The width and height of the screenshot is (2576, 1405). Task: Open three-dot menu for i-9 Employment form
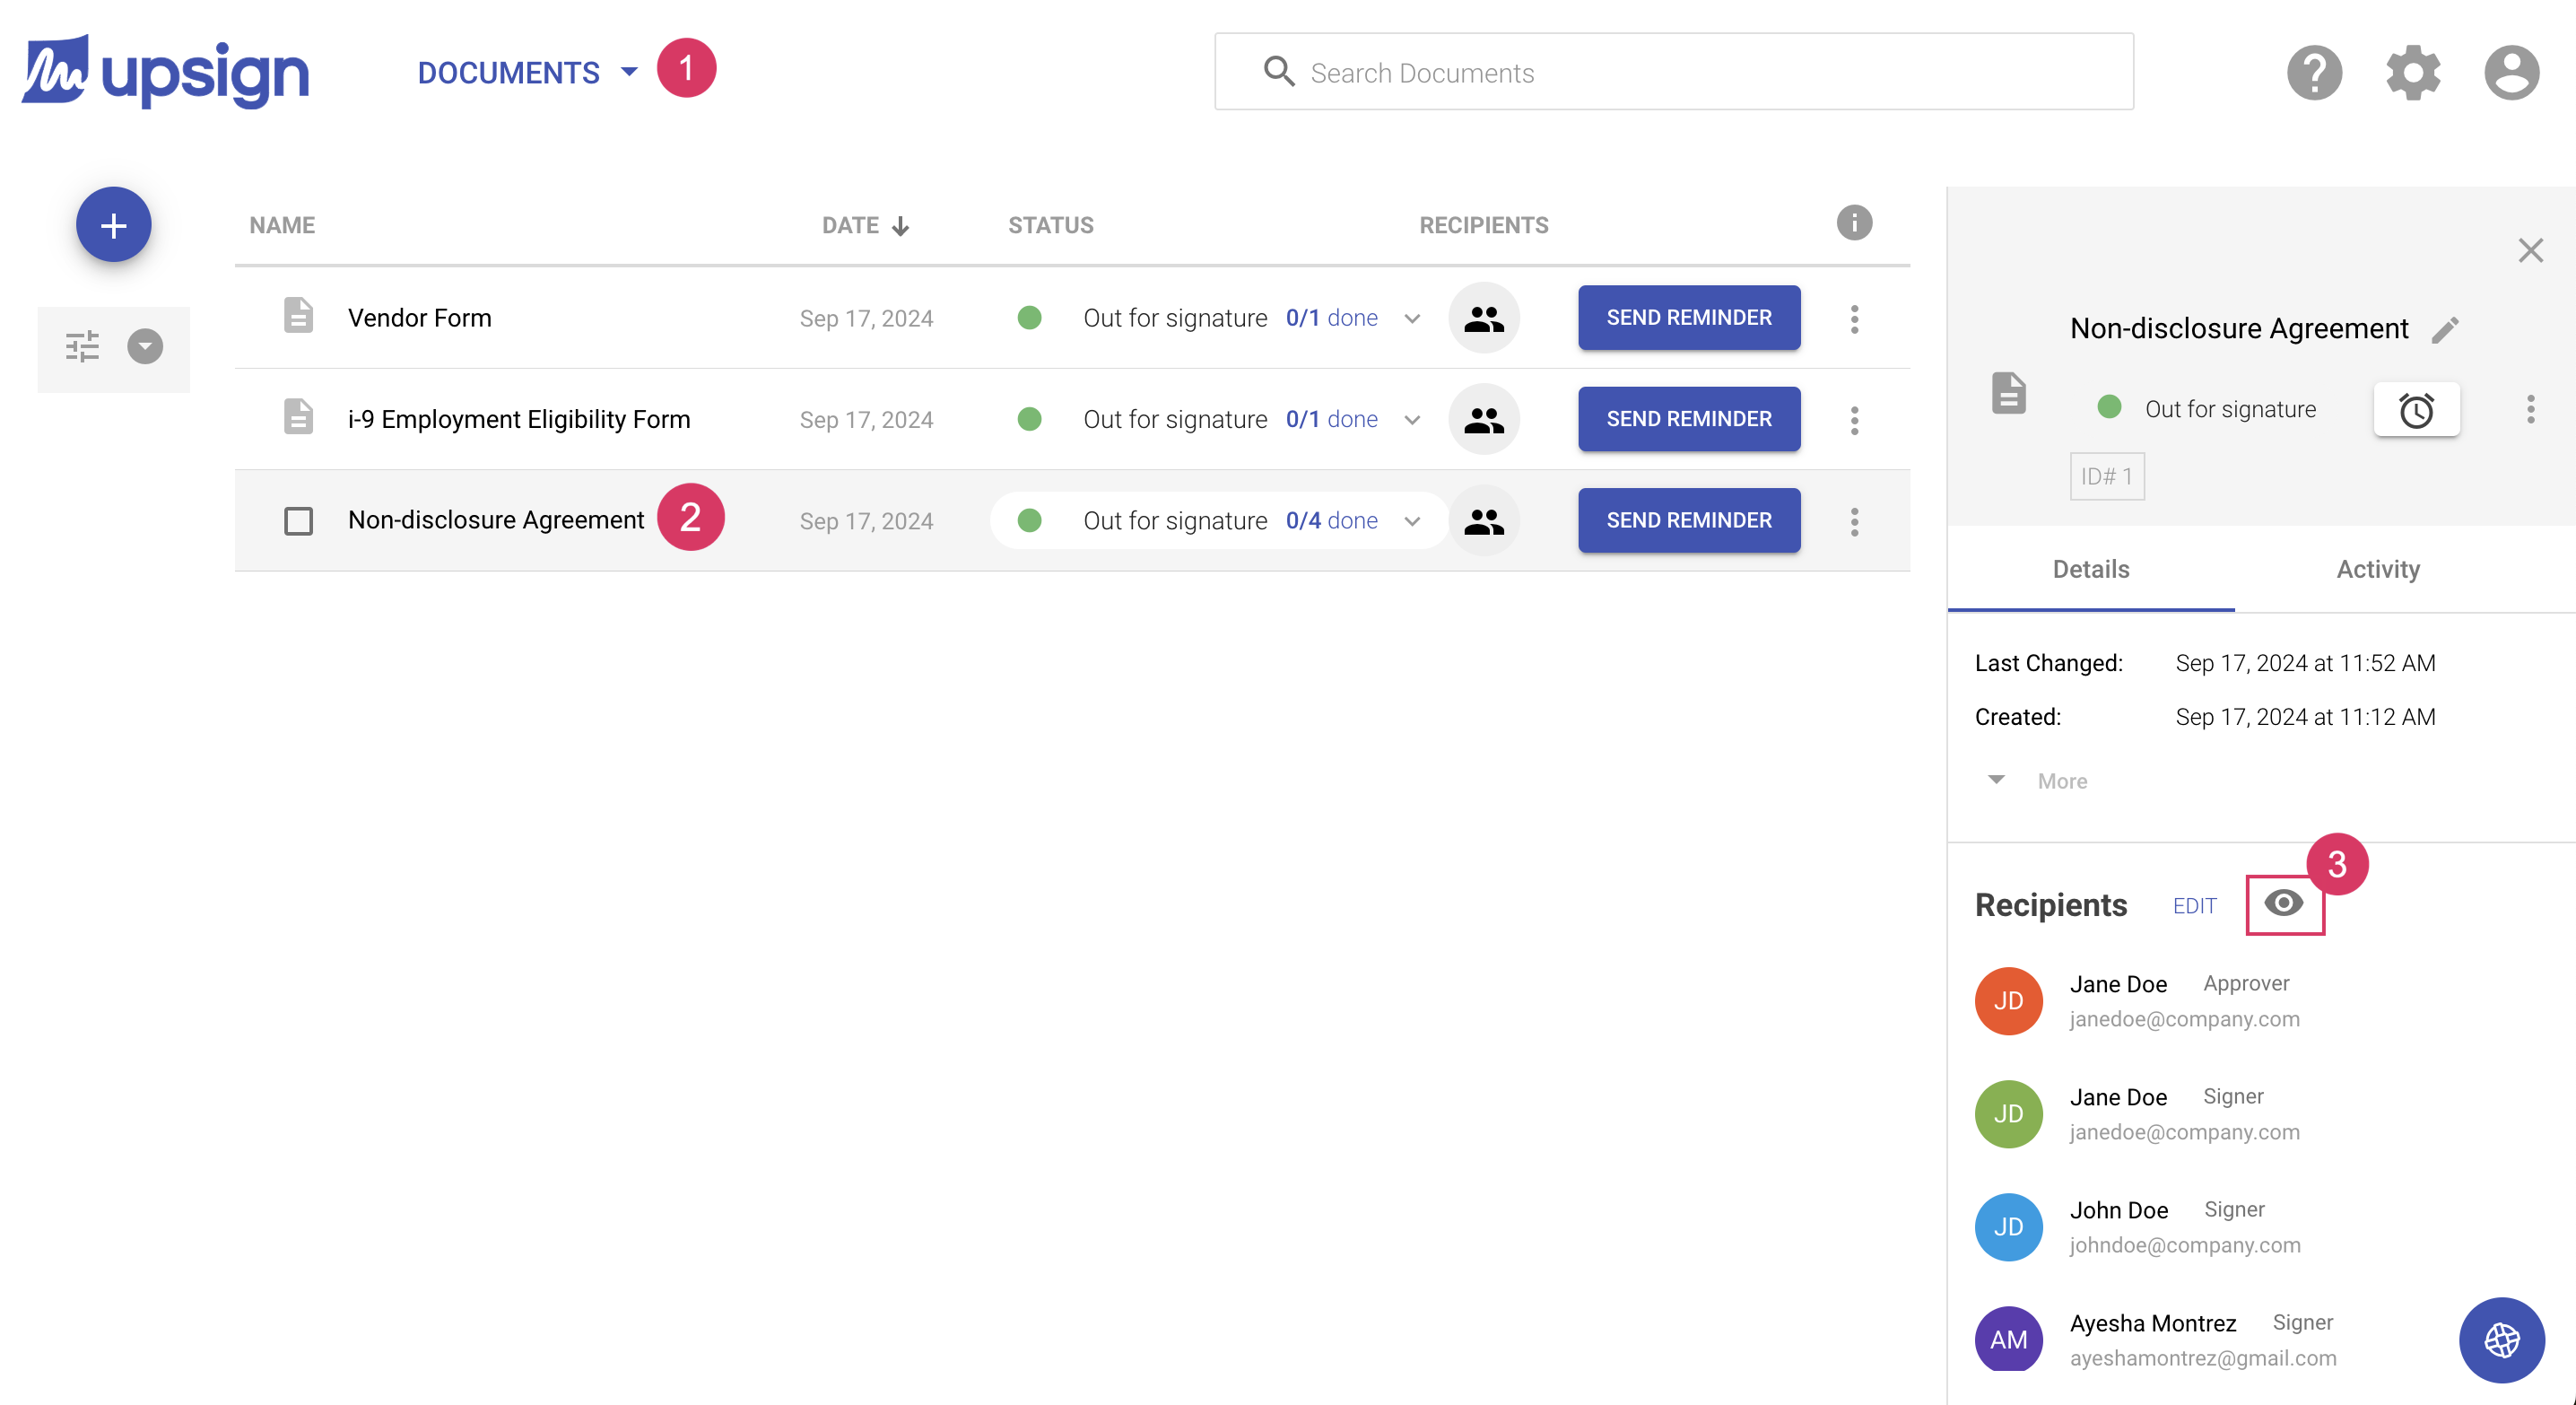pos(1854,420)
